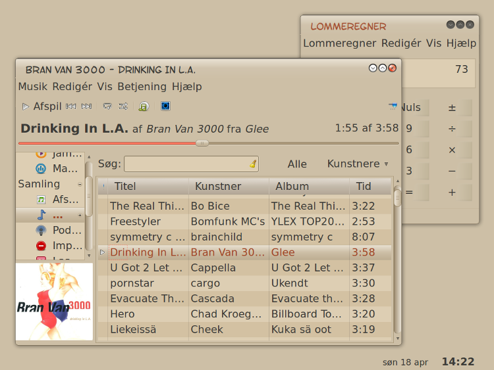Select the Liekeissä track by Cheek
This screenshot has height=370, width=494.
click(244, 329)
